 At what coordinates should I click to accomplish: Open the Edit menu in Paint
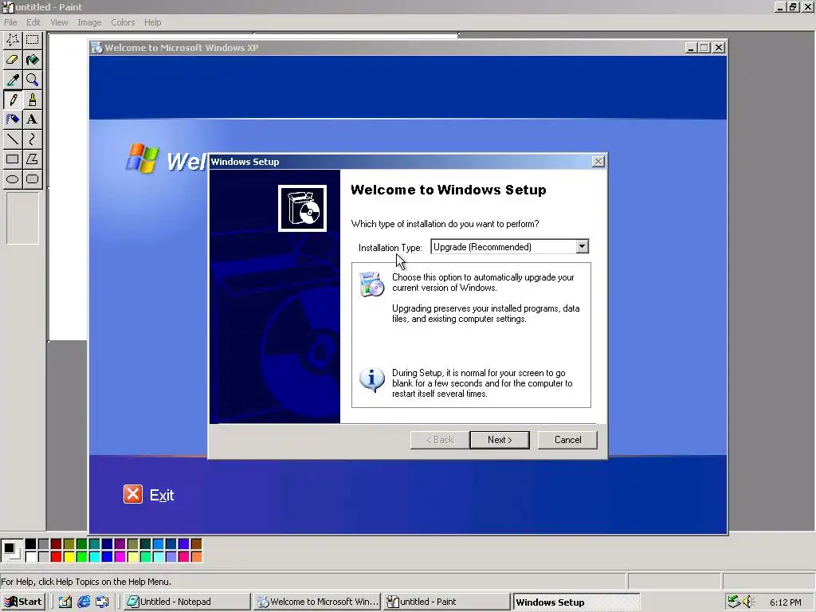pos(33,22)
